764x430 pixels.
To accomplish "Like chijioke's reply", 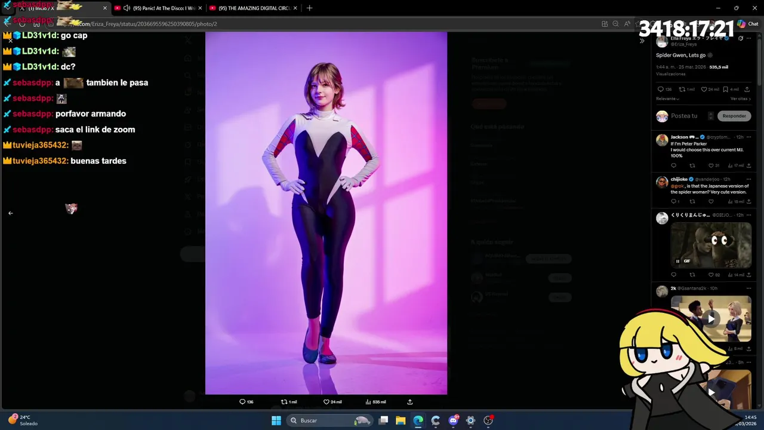I will pos(711,201).
